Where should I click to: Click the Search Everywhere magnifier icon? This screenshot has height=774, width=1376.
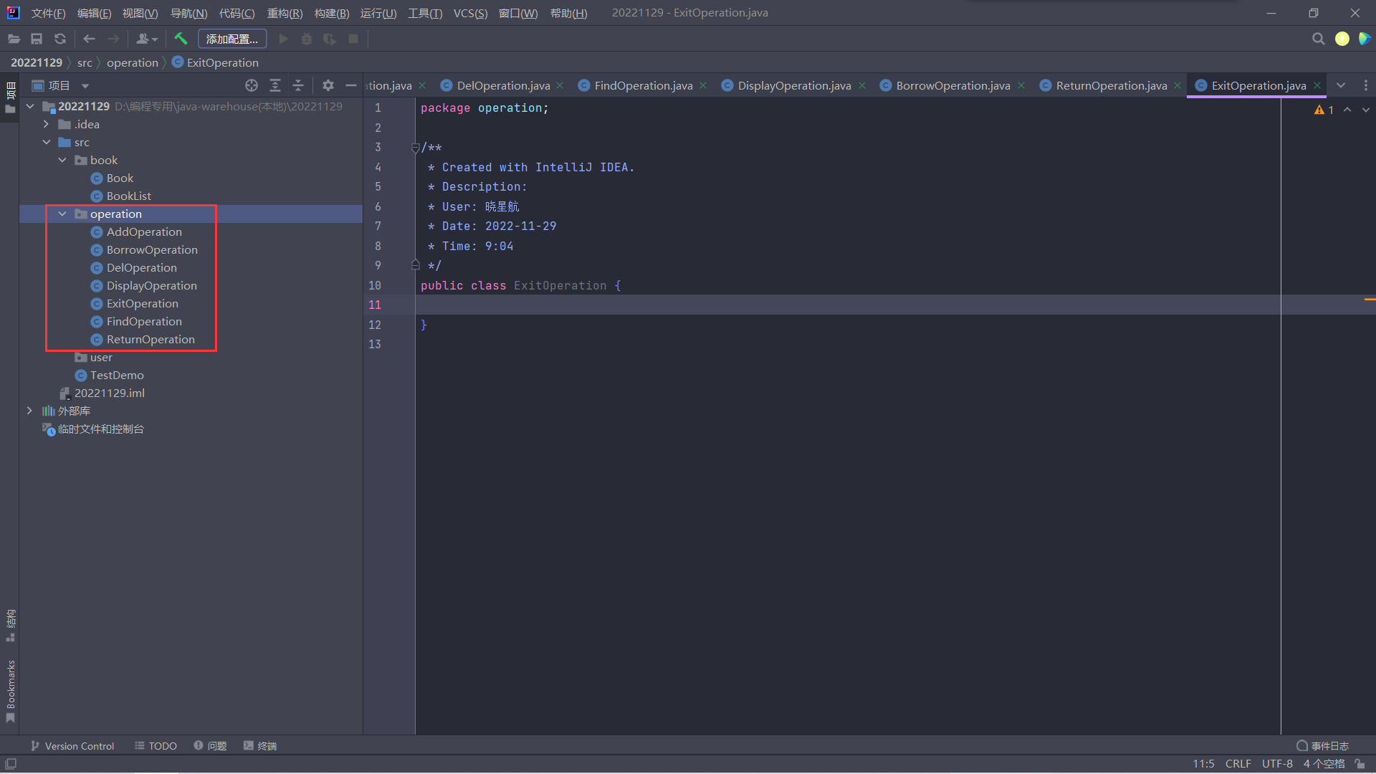tap(1318, 39)
